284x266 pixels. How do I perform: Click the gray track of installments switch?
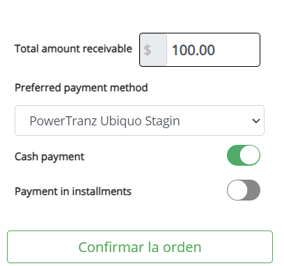click(x=254, y=190)
